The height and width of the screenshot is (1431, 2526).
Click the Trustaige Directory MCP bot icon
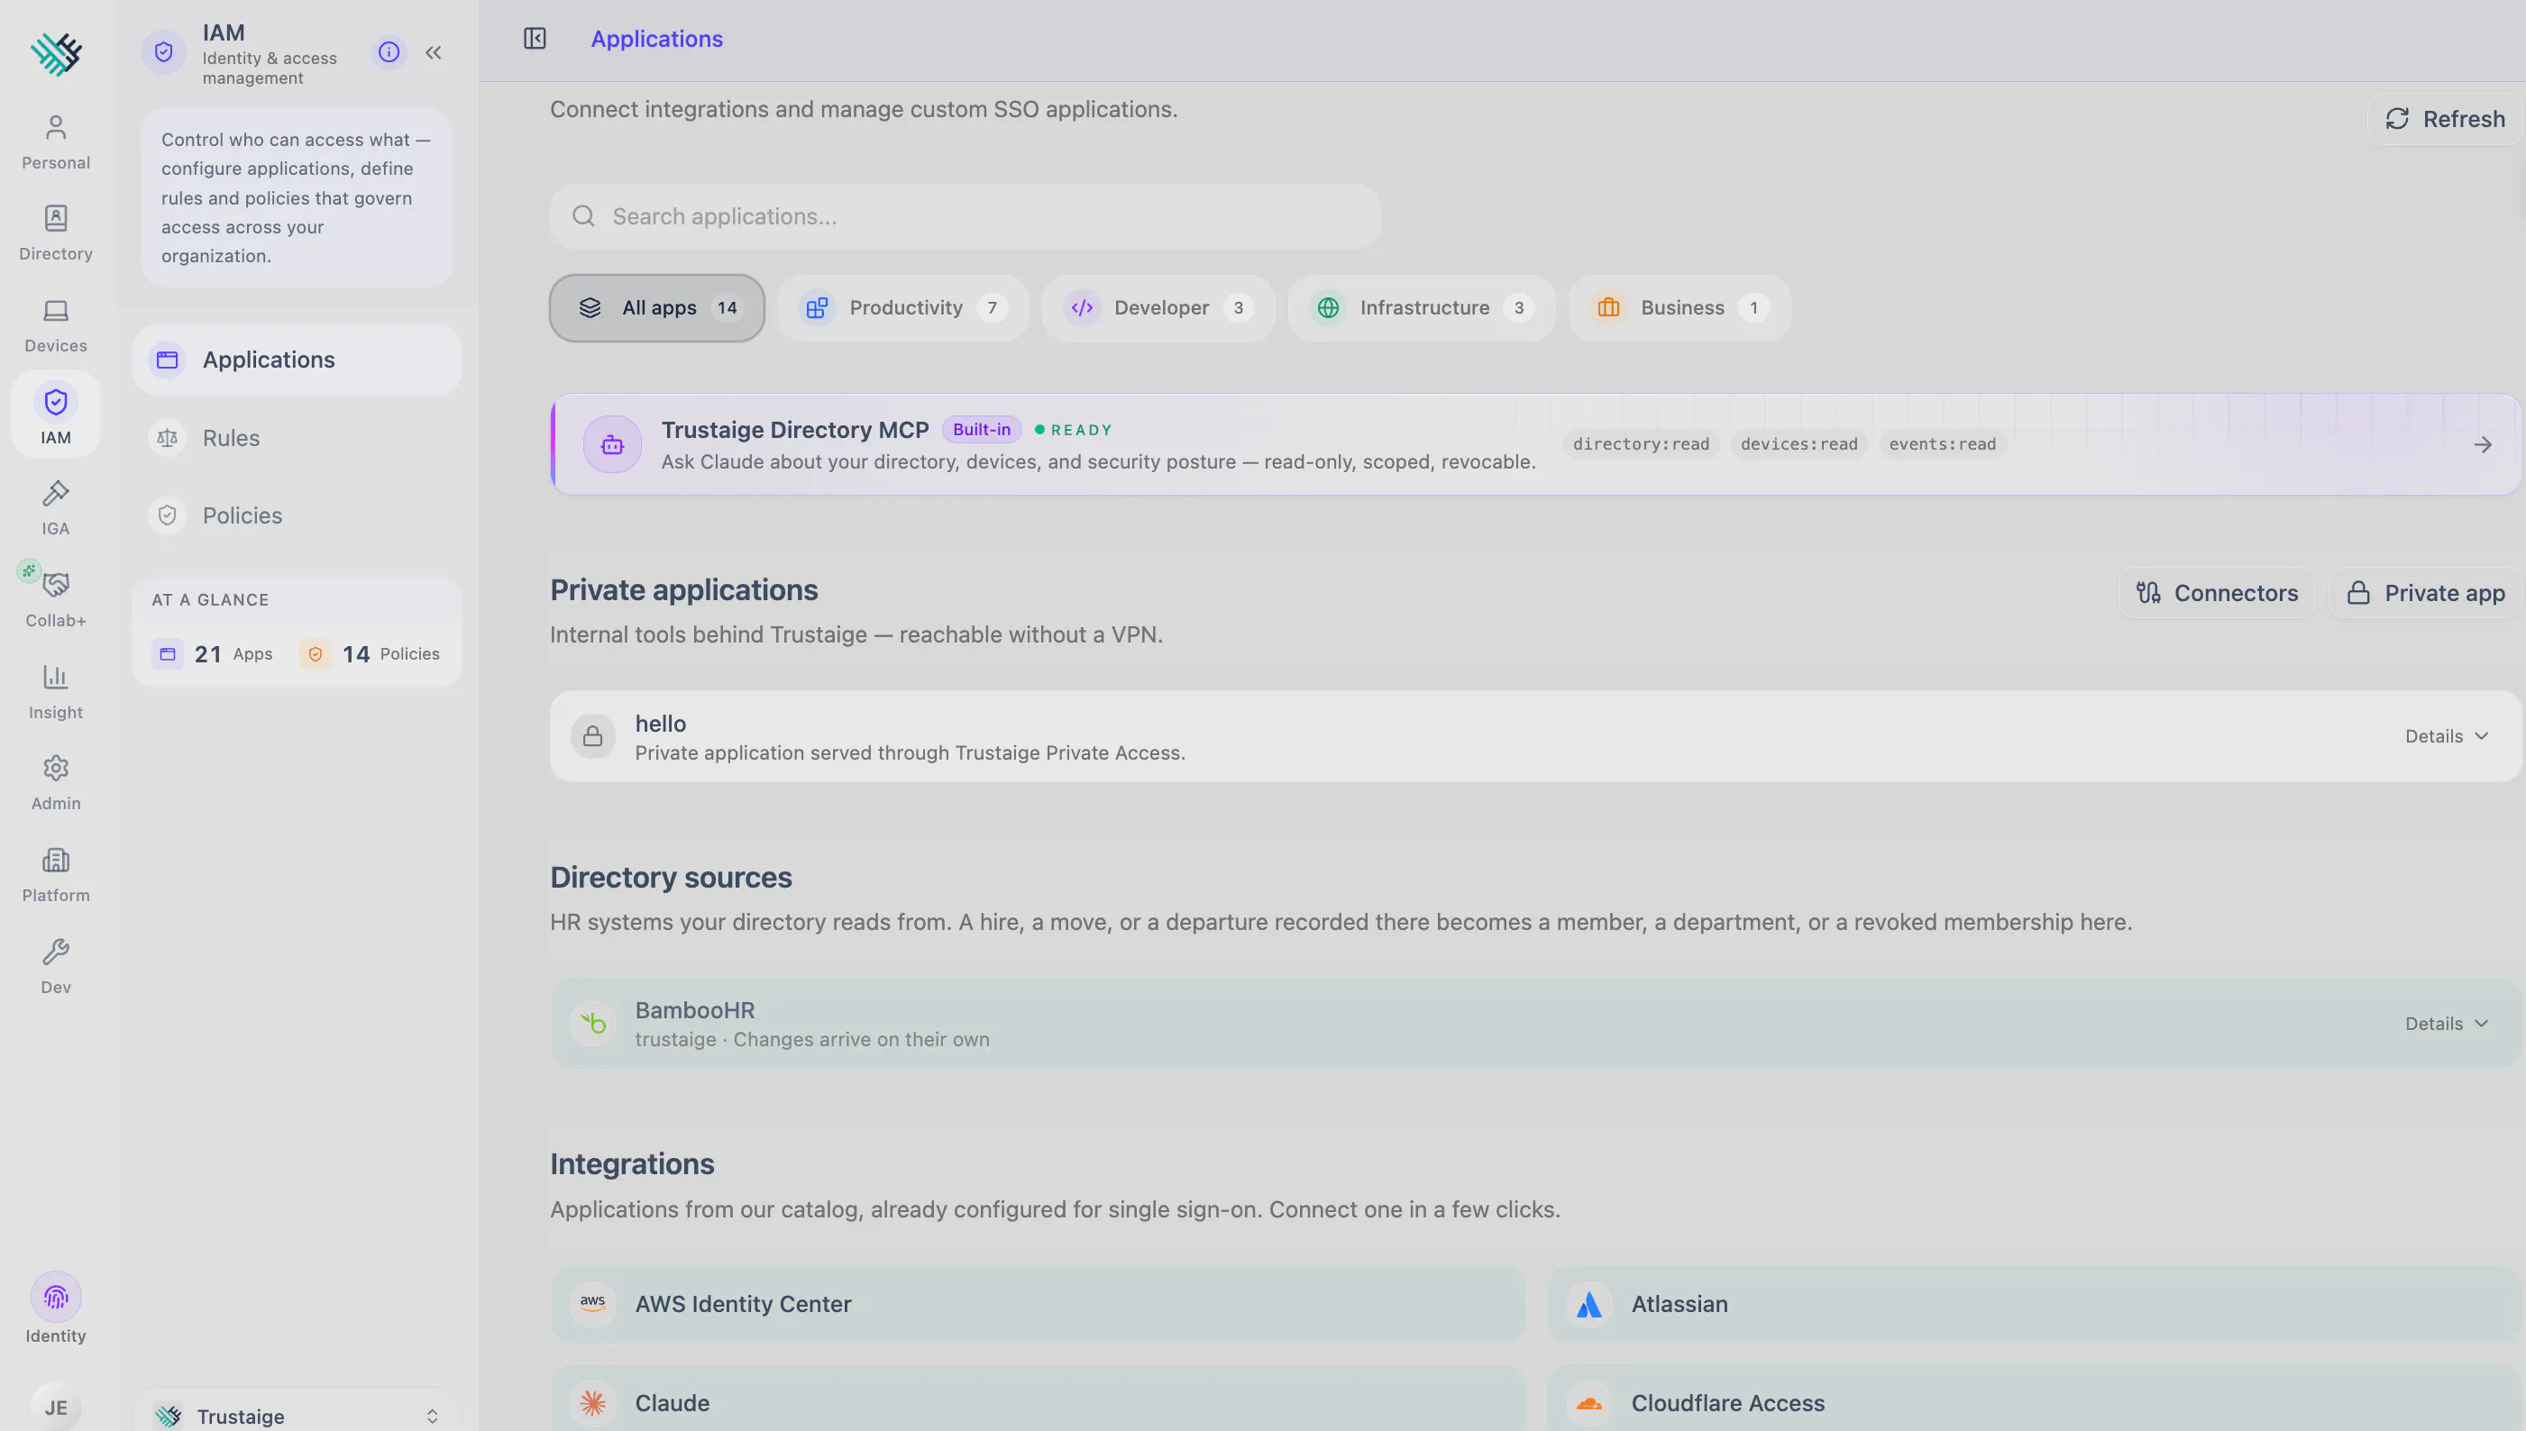(x=613, y=445)
